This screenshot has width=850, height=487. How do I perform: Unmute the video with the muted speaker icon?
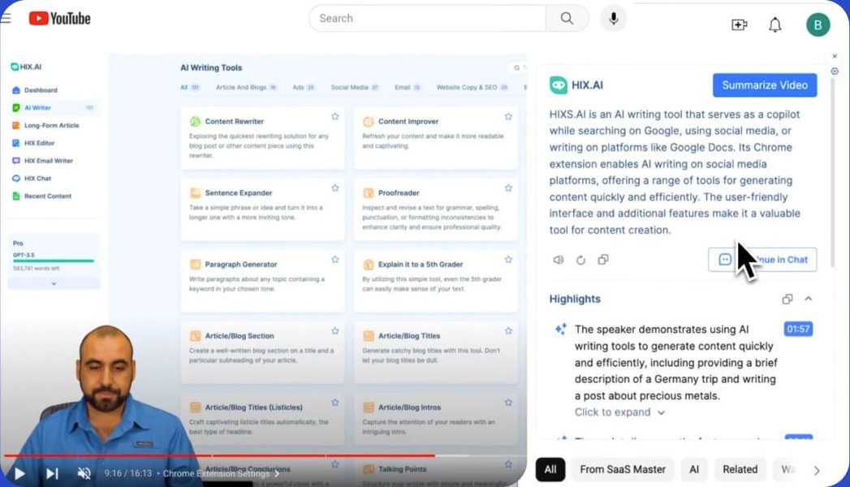(x=84, y=473)
